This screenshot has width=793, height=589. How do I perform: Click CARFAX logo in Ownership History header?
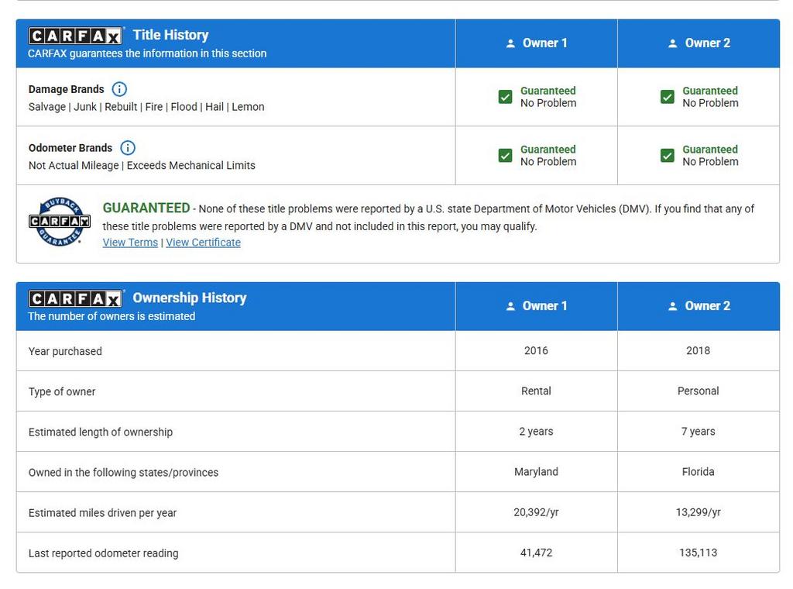point(75,298)
